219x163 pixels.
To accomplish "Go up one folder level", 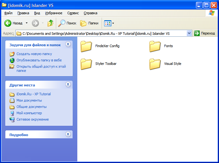I will [50, 23].
